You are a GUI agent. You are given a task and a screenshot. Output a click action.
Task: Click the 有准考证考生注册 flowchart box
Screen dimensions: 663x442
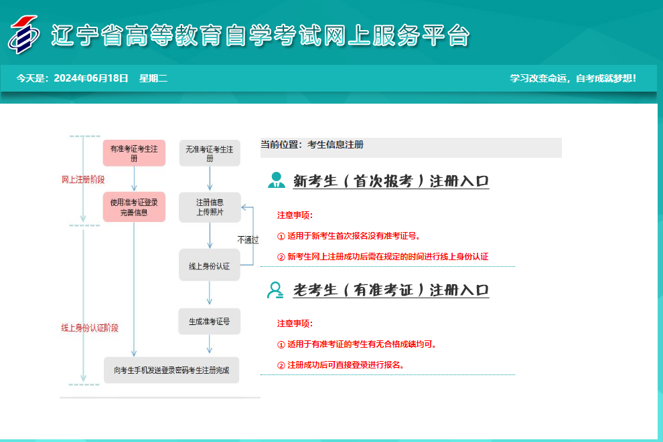135,153
